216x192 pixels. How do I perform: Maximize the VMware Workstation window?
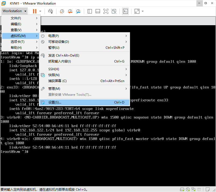(206, 3)
